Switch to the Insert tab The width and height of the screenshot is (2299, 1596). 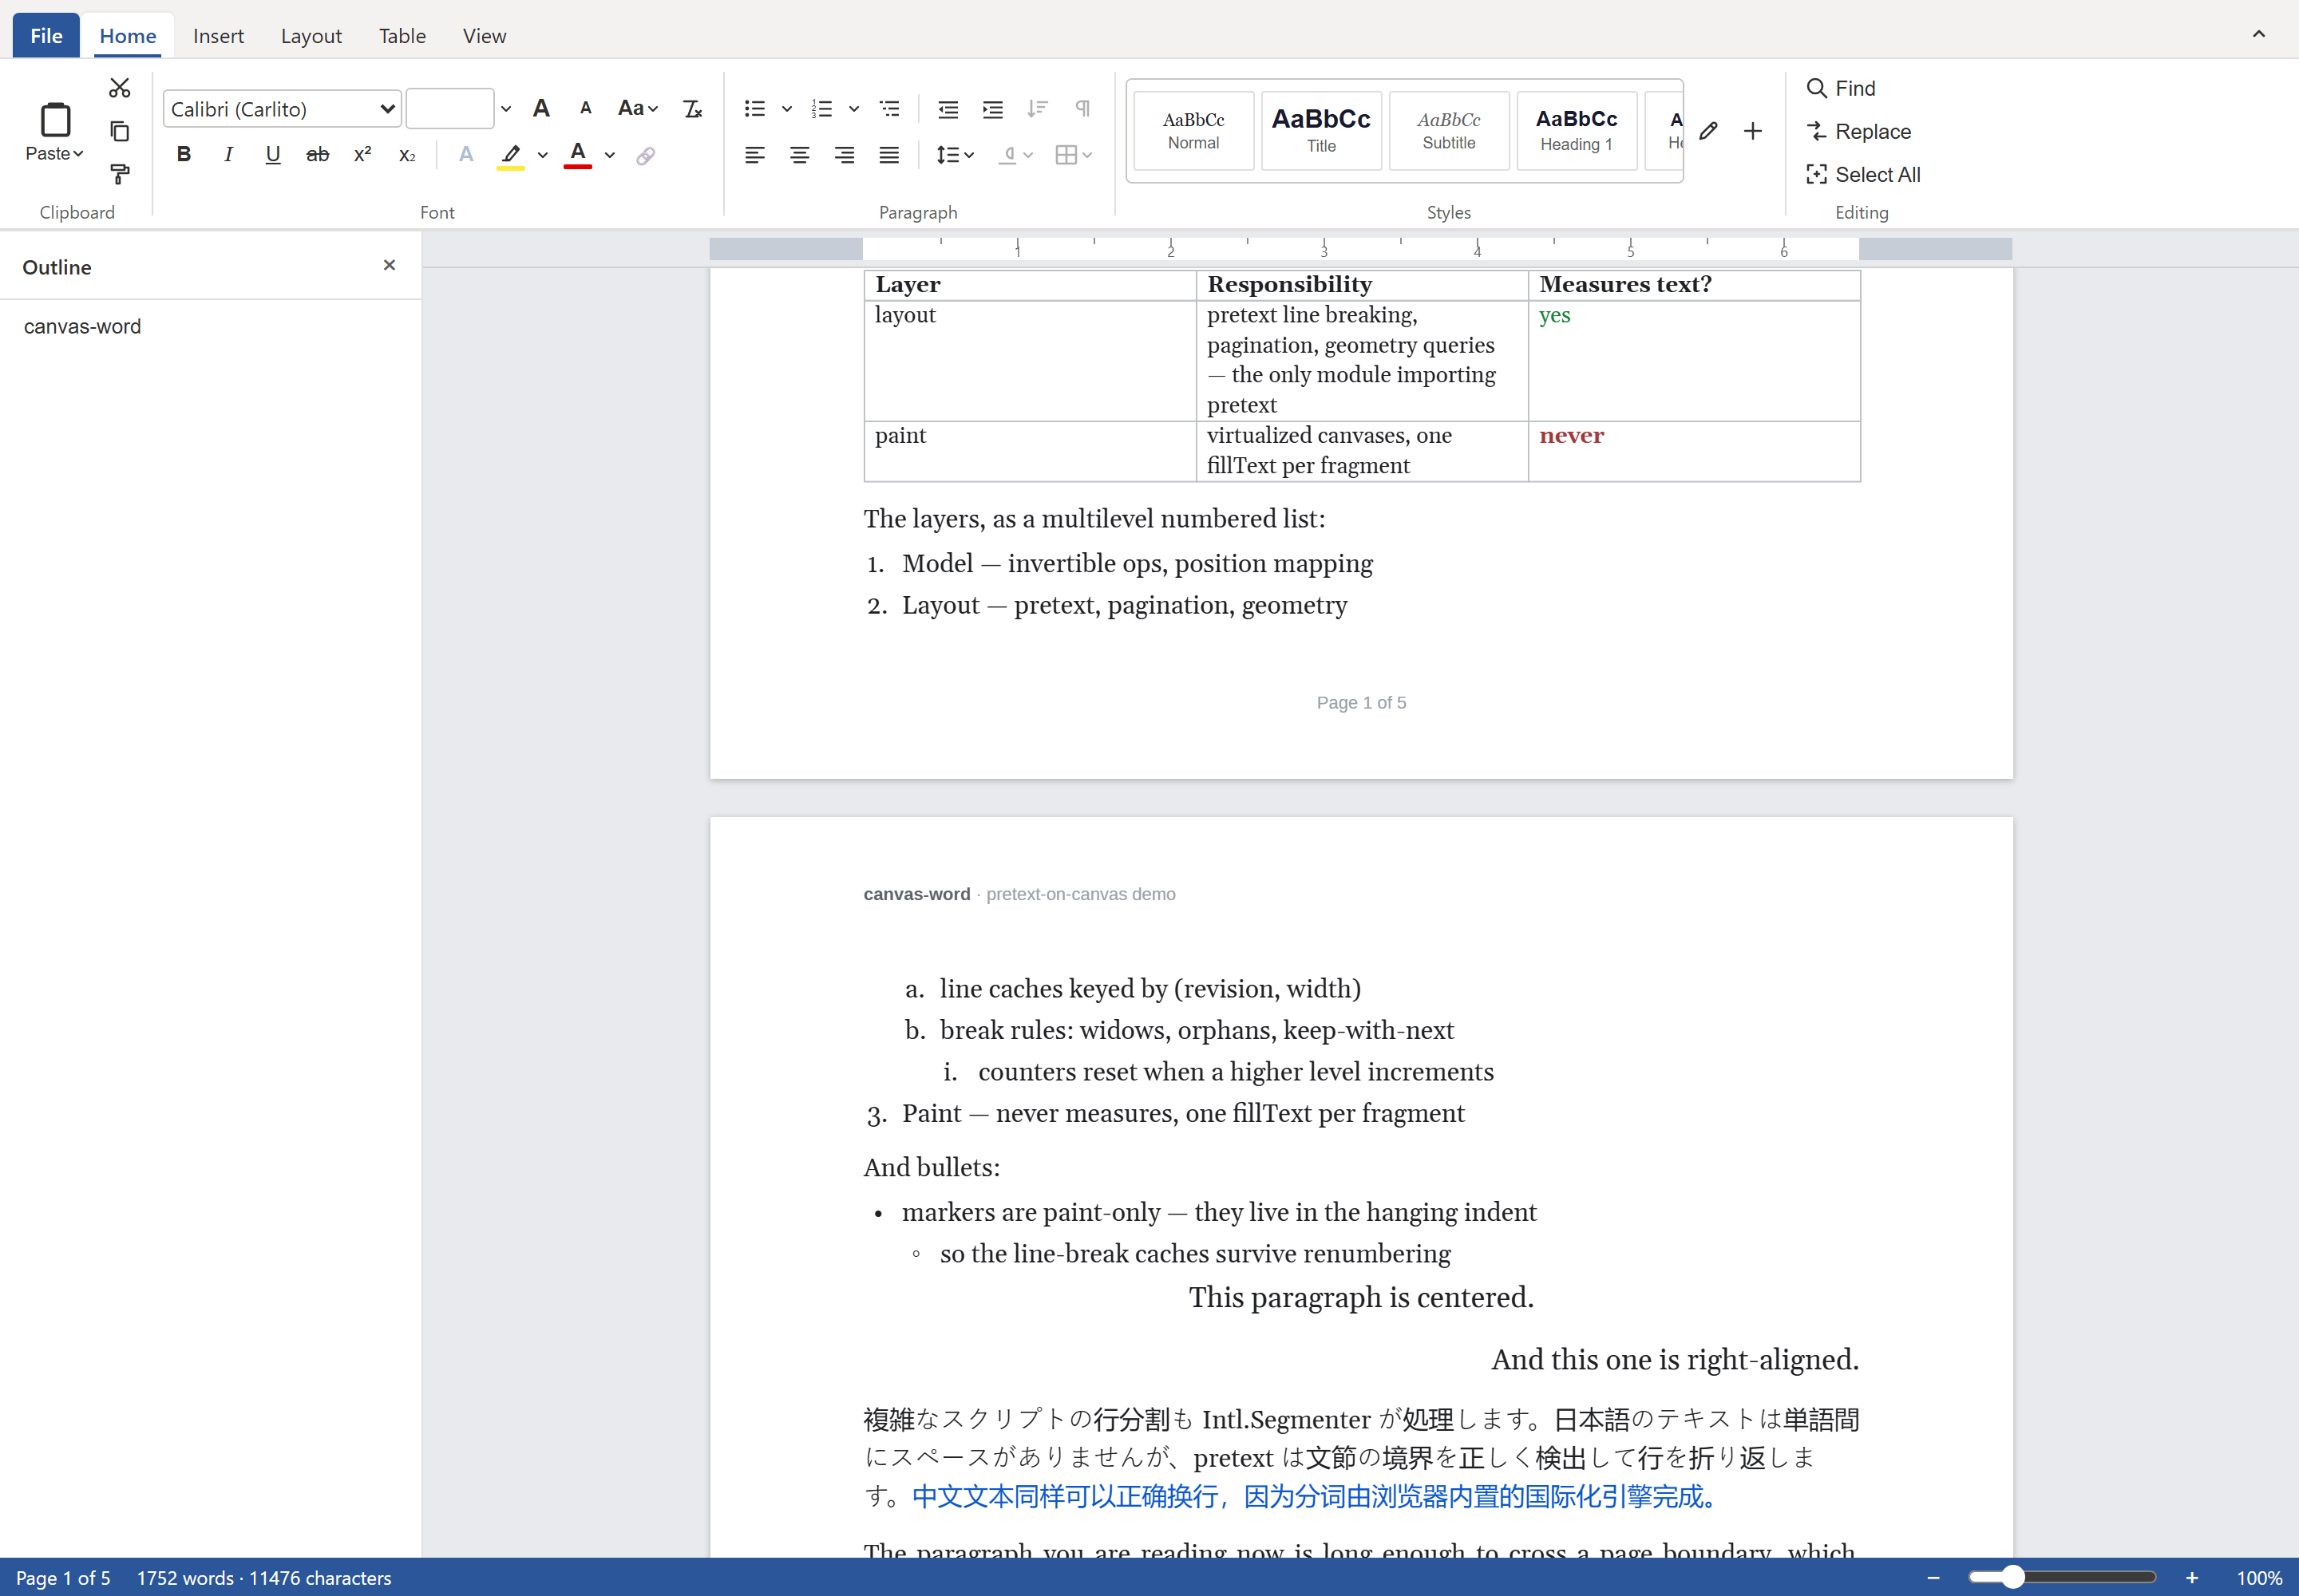point(218,36)
